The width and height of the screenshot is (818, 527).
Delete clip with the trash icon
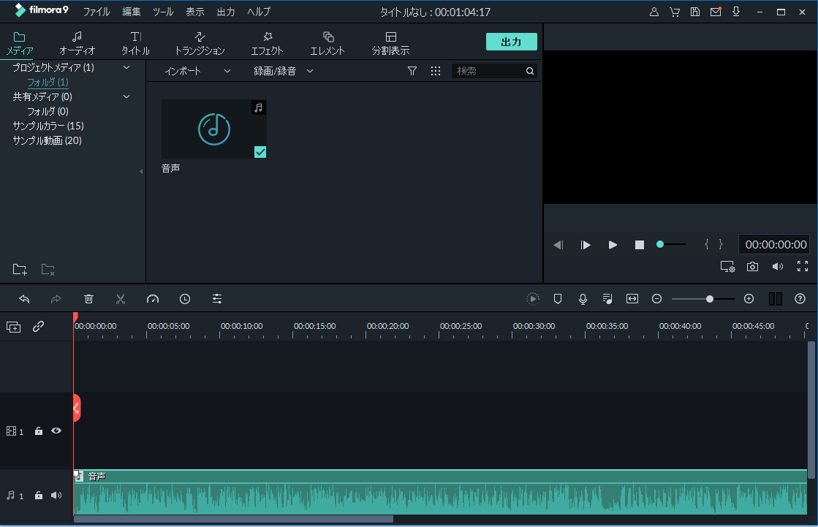pos(88,299)
